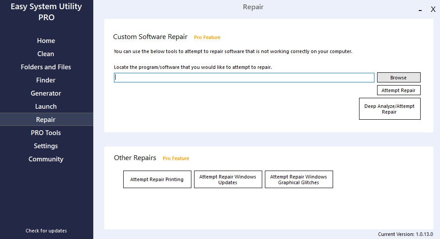Open the Launch section

tap(46, 107)
